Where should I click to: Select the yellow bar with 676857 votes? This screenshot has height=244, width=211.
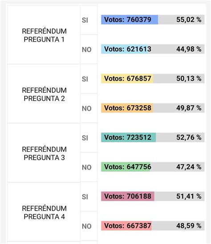127,79
